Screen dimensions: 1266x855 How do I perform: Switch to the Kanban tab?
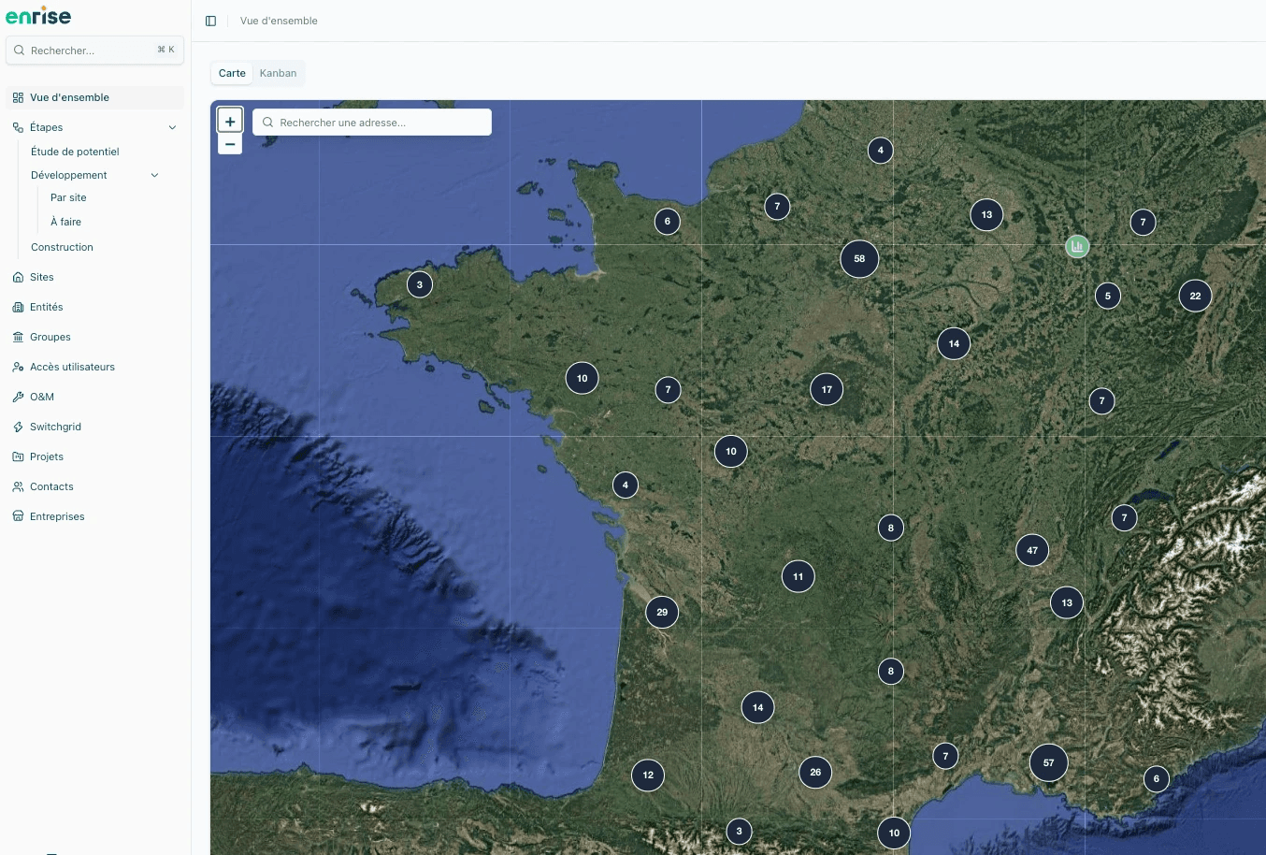point(278,73)
